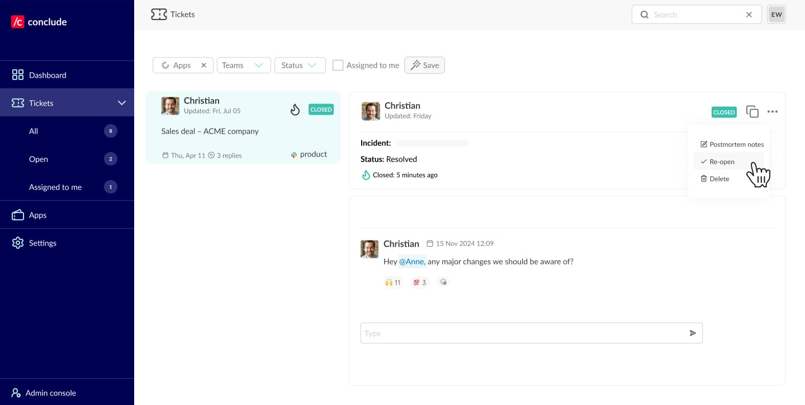Viewport: 805px width, 405px height.
Task: Enable the Assigned to me checkbox
Action: coord(338,65)
